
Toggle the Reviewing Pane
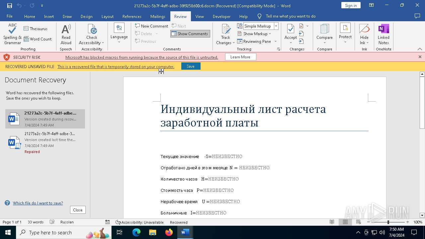pos(254,41)
